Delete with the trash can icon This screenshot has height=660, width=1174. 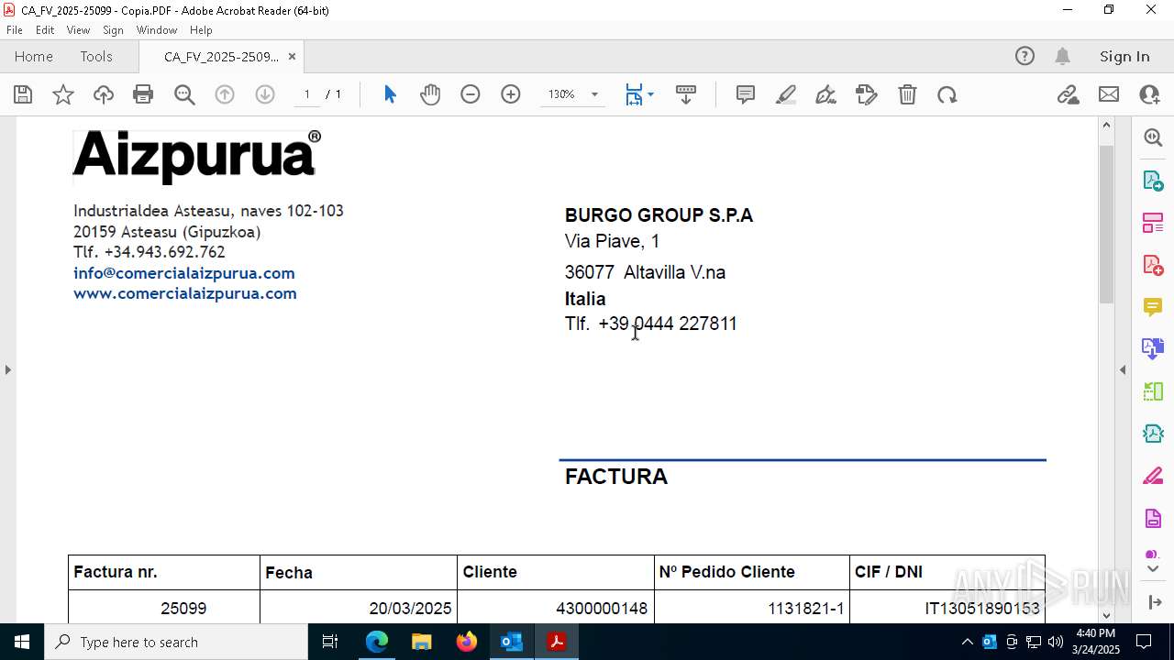pyautogui.click(x=907, y=94)
